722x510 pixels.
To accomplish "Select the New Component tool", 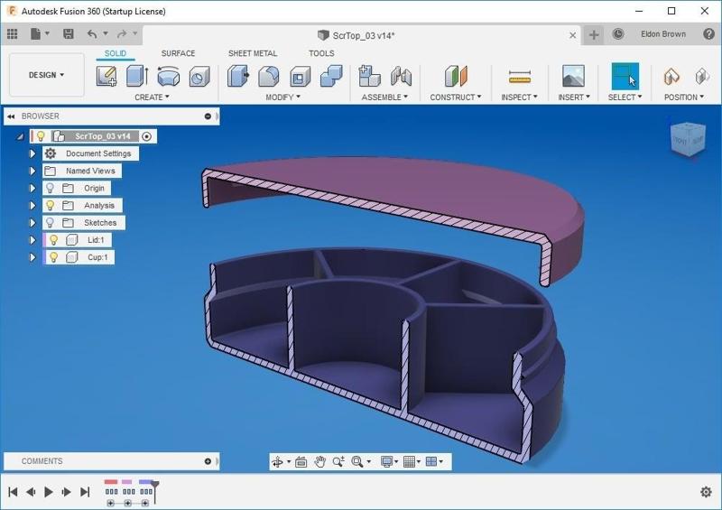I will 369,76.
